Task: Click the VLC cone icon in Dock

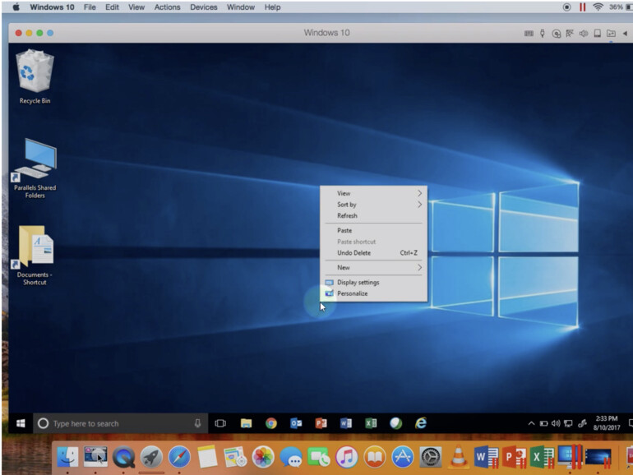Action: click(460, 456)
